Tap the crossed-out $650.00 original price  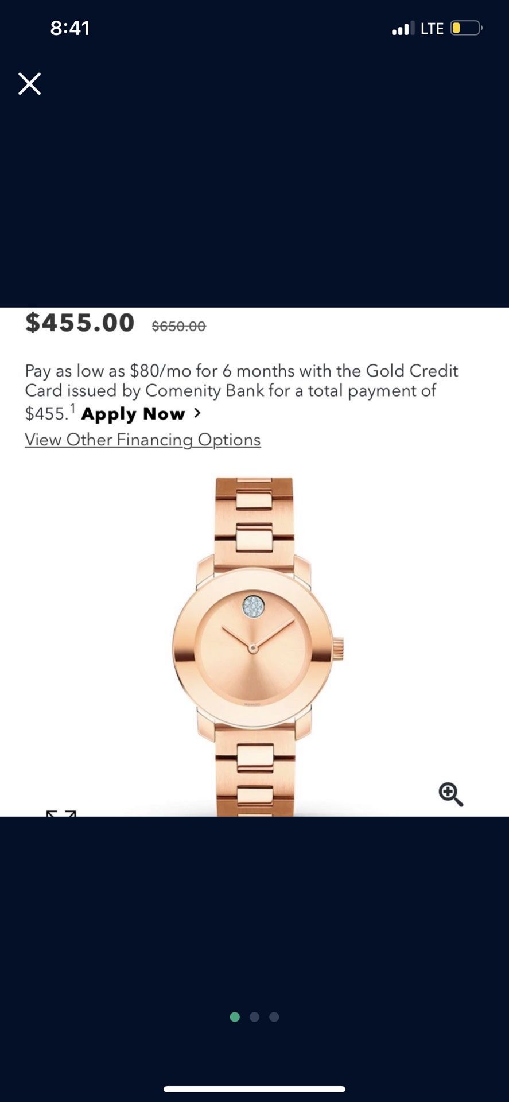pyautogui.click(x=178, y=326)
